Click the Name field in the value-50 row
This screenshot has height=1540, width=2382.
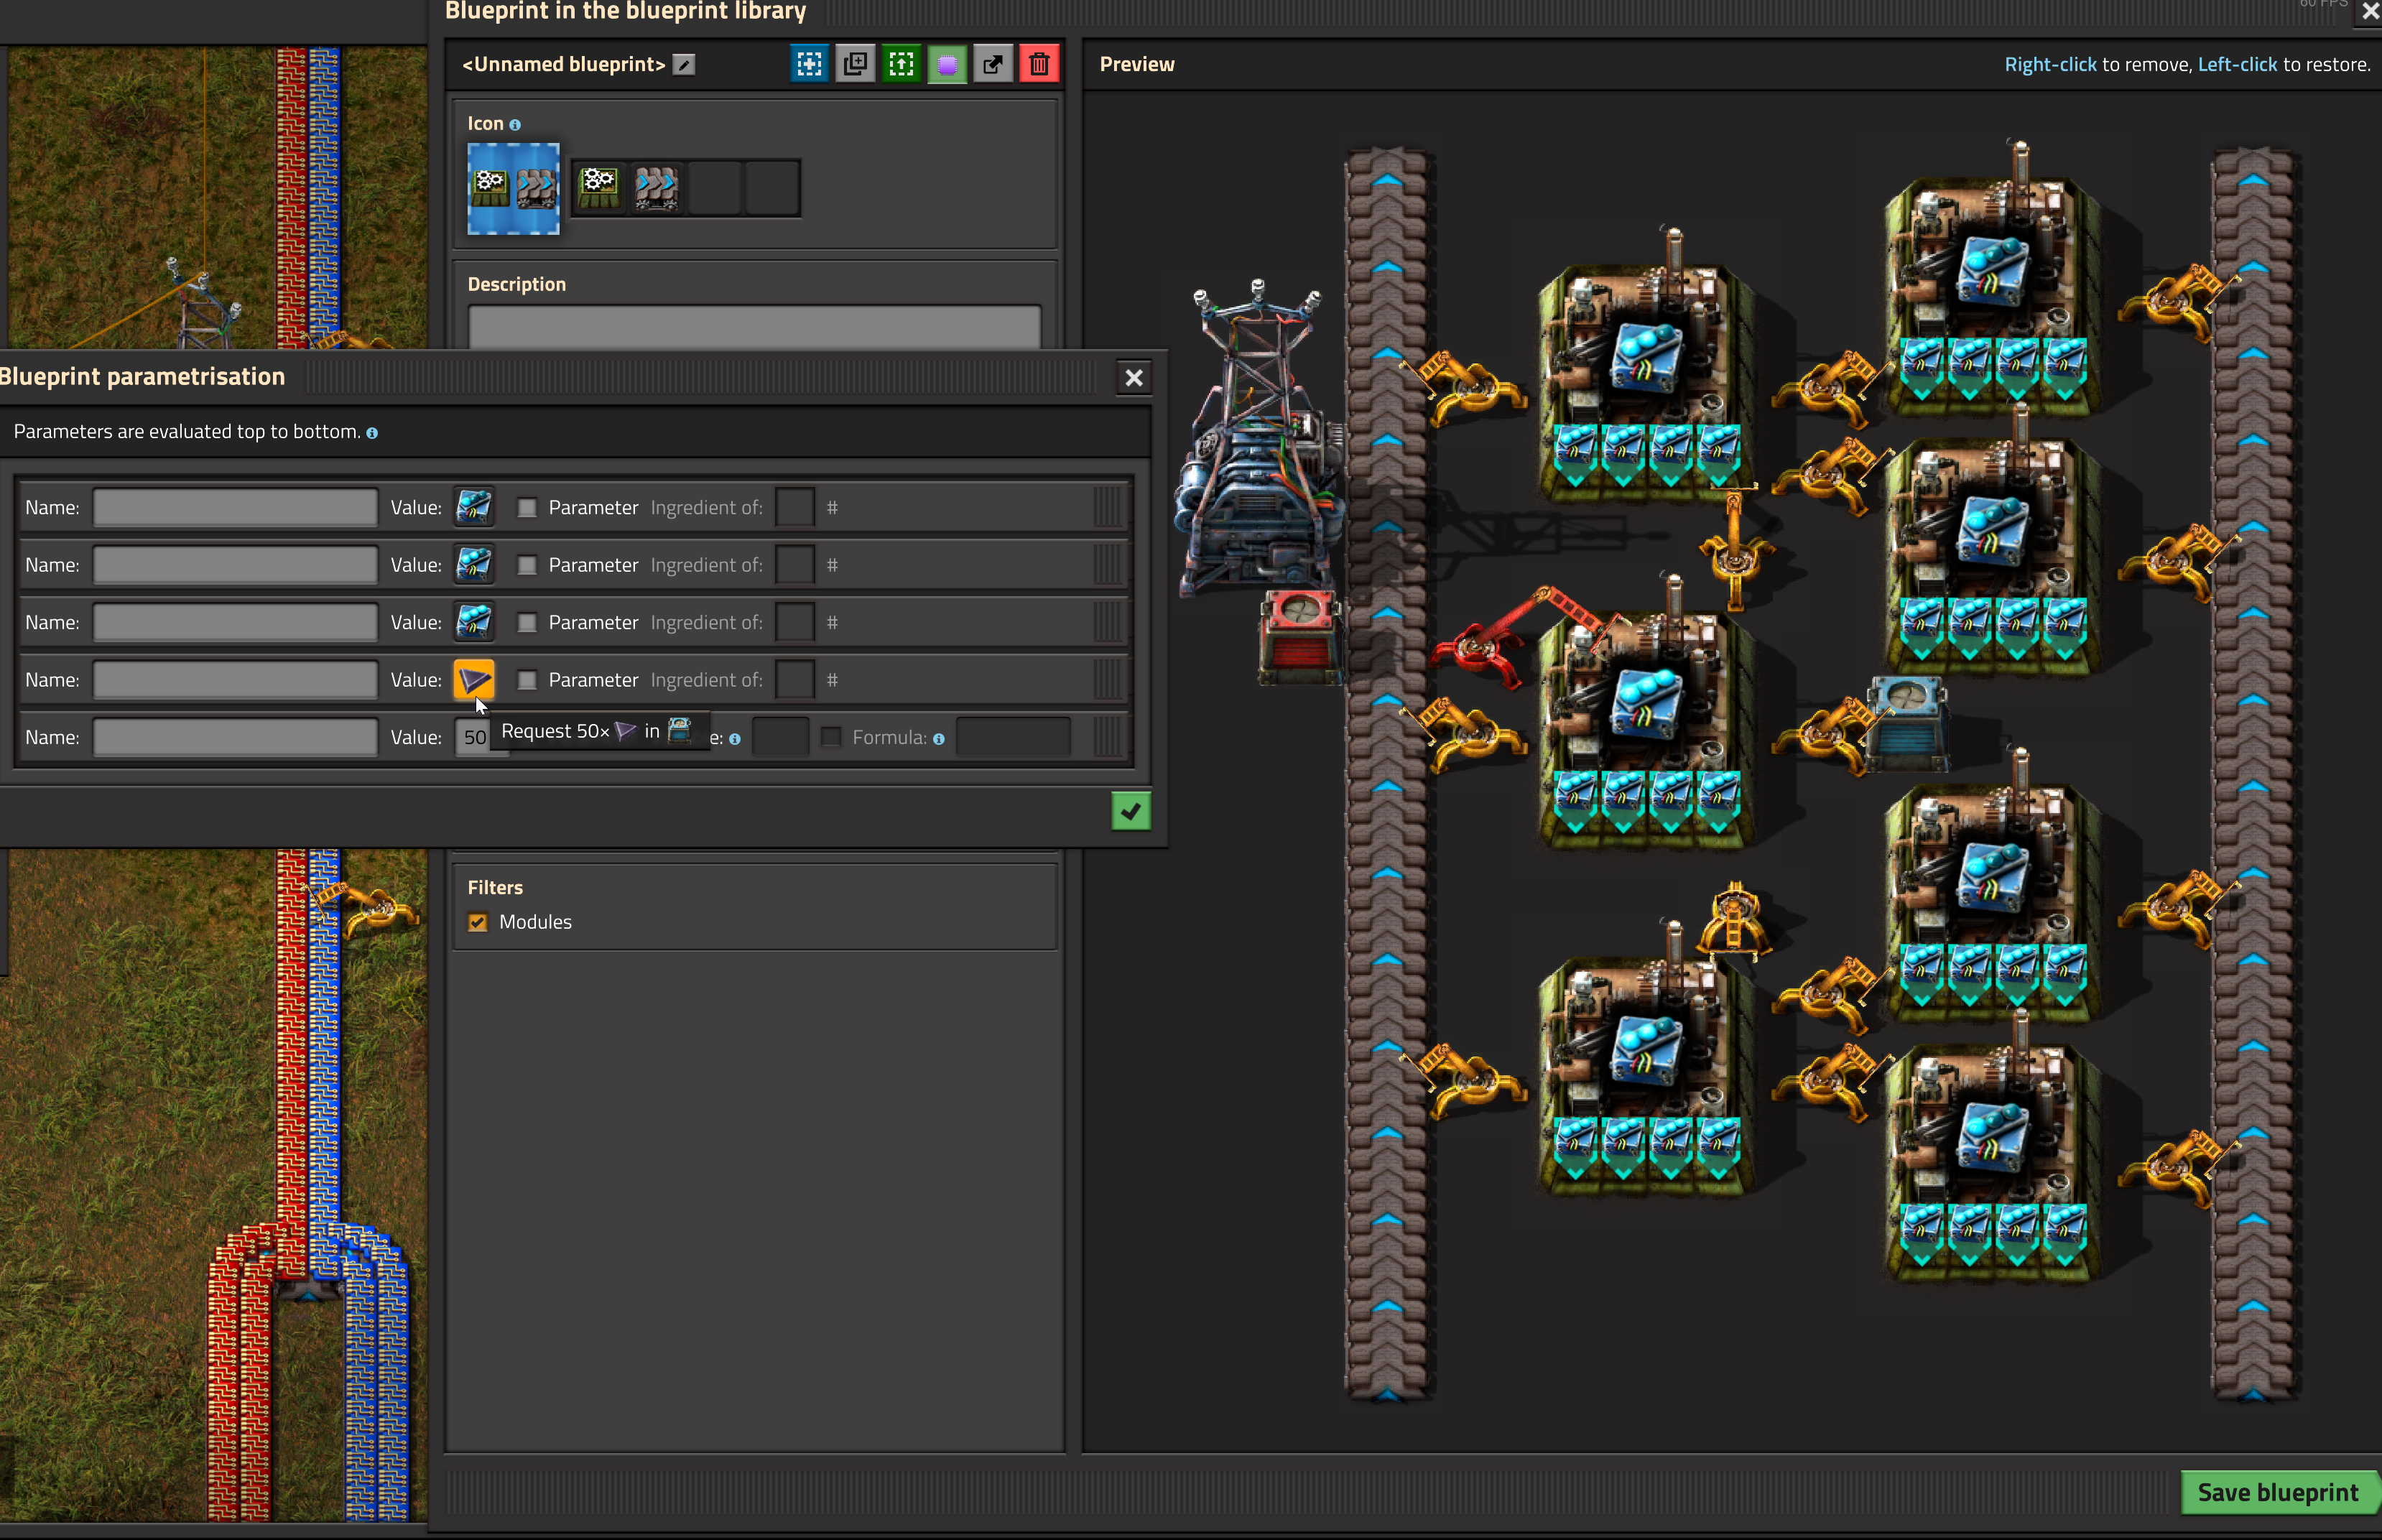235,737
